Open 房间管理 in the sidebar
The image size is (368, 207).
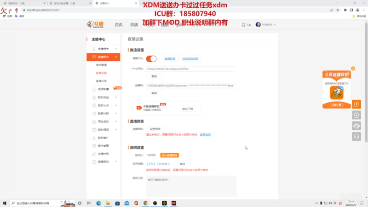pos(101,65)
